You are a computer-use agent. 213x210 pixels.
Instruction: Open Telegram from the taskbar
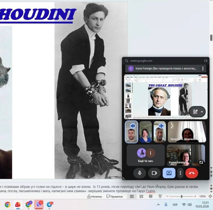point(49,204)
